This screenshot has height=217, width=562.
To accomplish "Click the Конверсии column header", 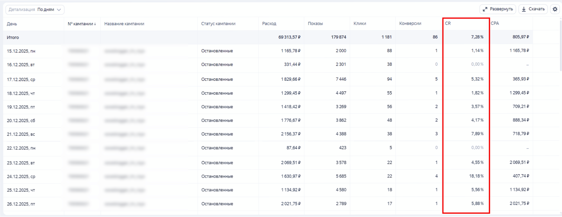I will point(410,24).
